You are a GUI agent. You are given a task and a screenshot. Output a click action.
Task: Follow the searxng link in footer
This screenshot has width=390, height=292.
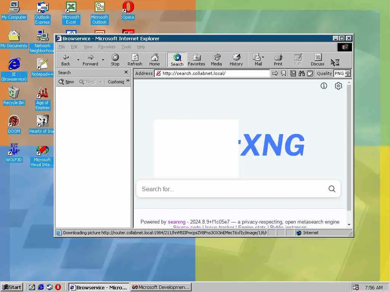(x=177, y=222)
